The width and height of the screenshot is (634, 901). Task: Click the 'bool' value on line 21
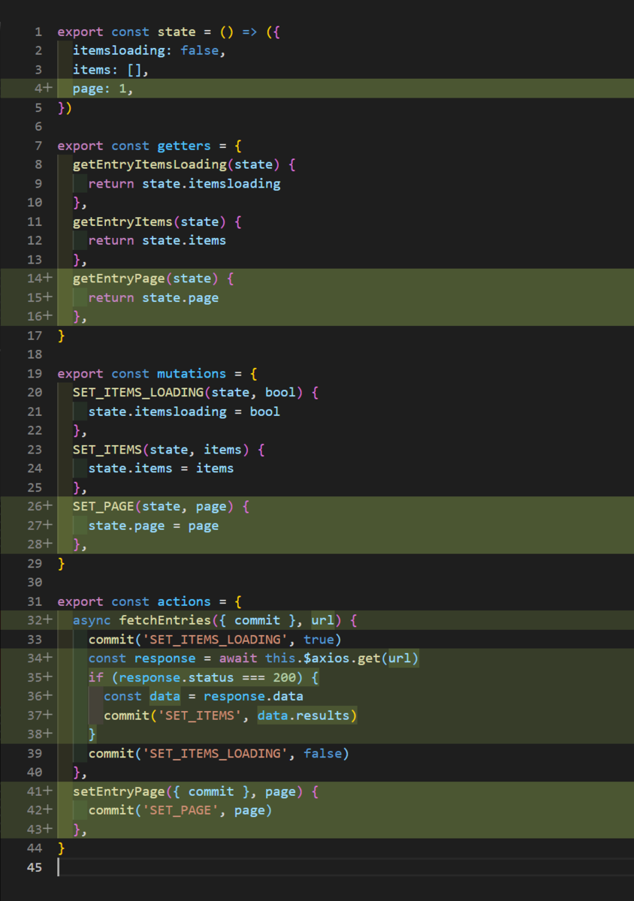pos(264,411)
